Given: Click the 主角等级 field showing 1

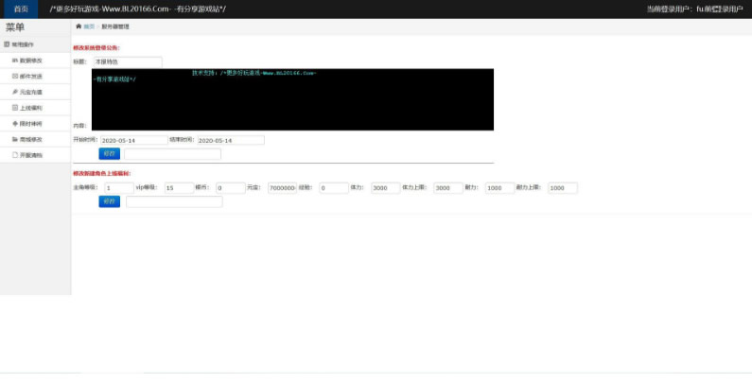Looking at the screenshot, I should [x=119, y=188].
